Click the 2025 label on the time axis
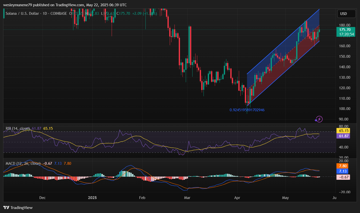Image resolution: width=360 pixels, height=213 pixels. coord(92,198)
